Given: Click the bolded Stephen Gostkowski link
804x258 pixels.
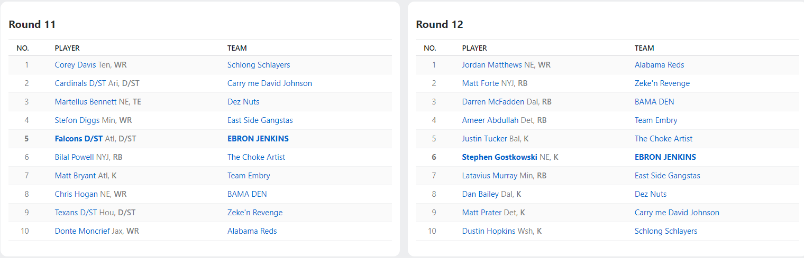Looking at the screenshot, I should point(499,157).
